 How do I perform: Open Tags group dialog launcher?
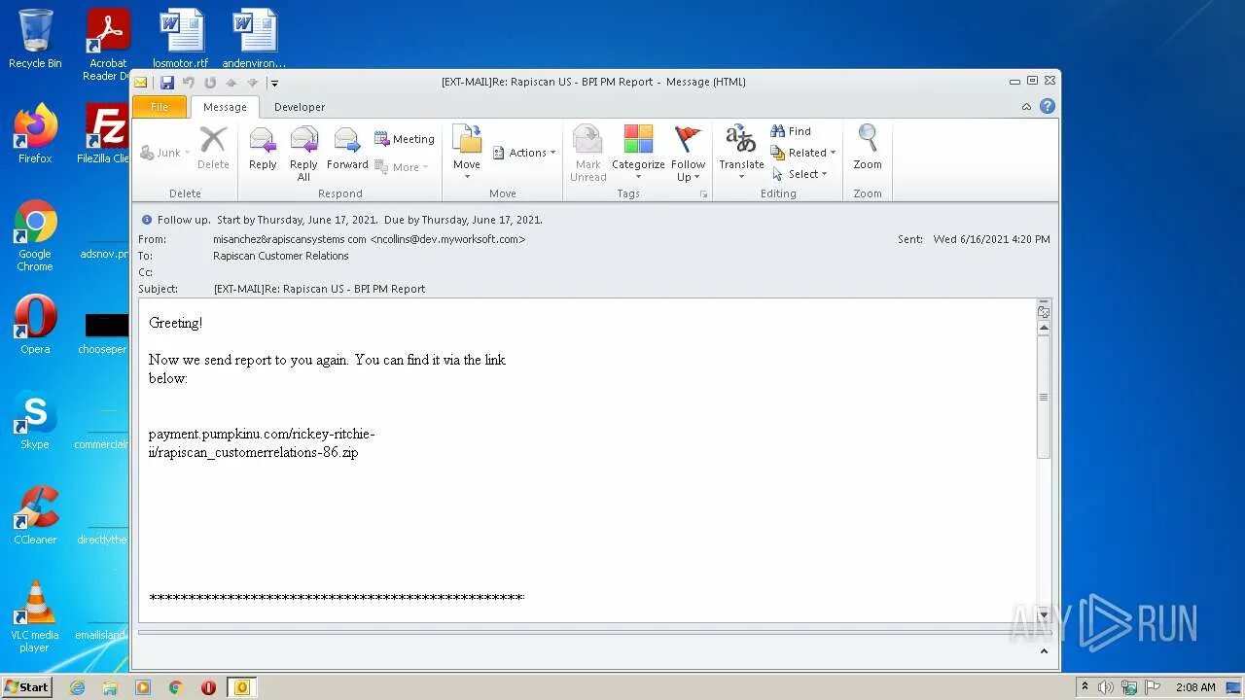[703, 194]
